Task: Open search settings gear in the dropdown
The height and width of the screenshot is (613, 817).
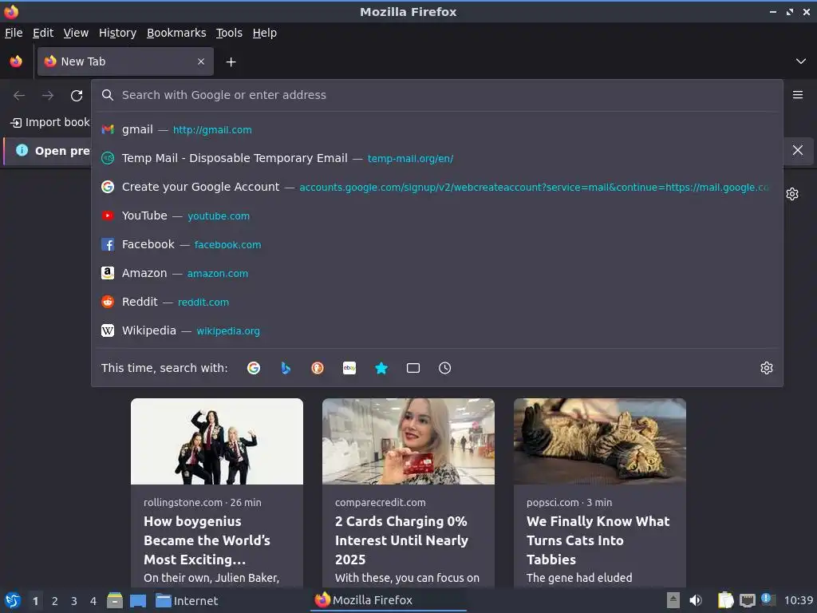Action: (x=767, y=368)
